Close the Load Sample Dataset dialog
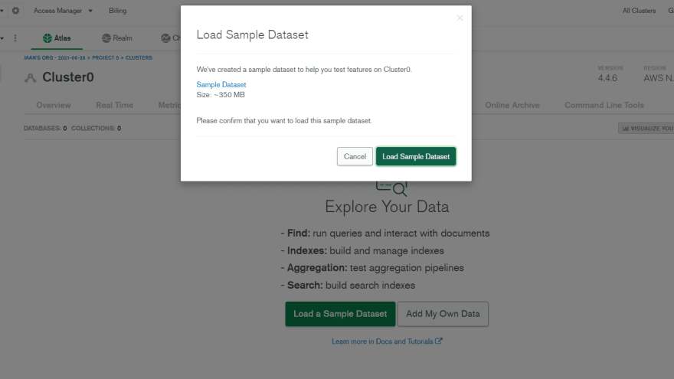 point(460,18)
